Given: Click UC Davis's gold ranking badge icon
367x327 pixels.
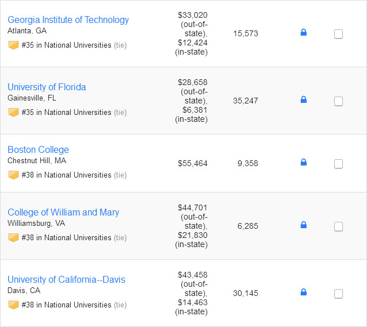Looking at the screenshot, I should pyautogui.click(x=13, y=305).
